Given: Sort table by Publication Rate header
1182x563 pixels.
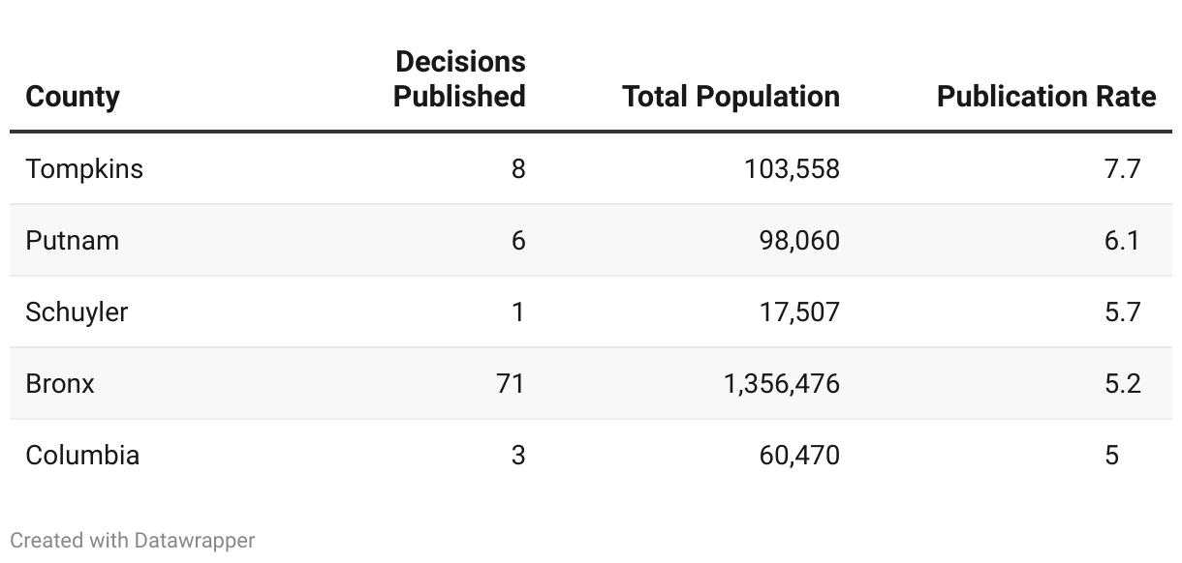Looking at the screenshot, I should tap(1046, 97).
